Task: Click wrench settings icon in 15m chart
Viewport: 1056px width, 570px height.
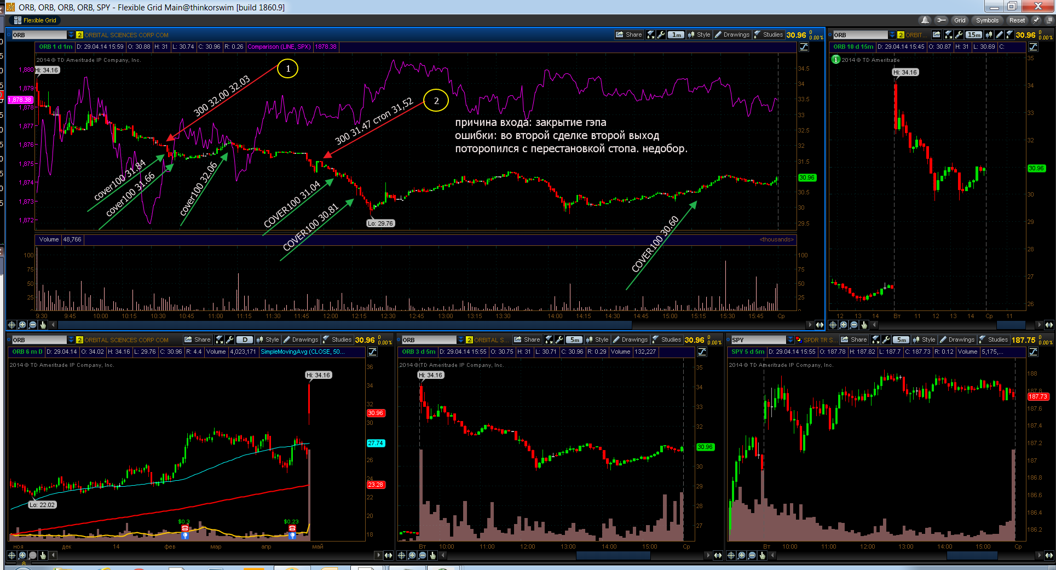Action: 959,34
